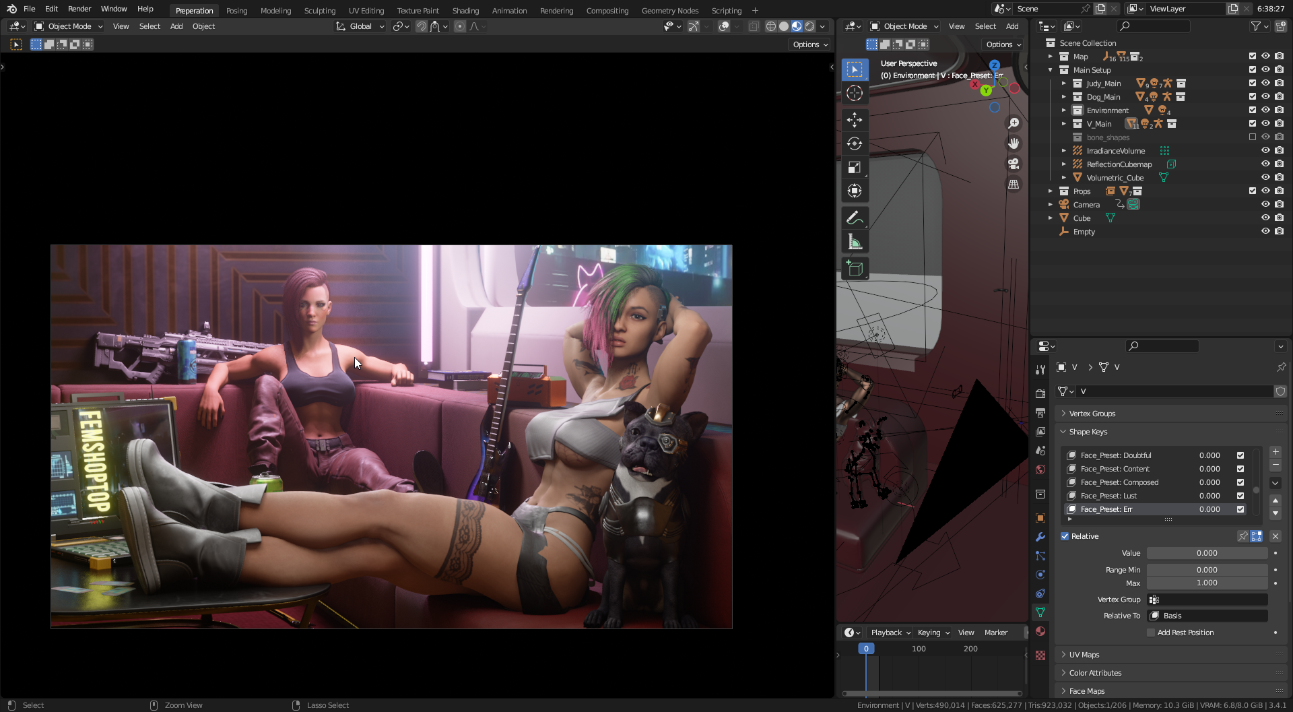Hide Judy_Main collection with eye icon
Image resolution: width=1293 pixels, height=712 pixels.
click(1265, 84)
